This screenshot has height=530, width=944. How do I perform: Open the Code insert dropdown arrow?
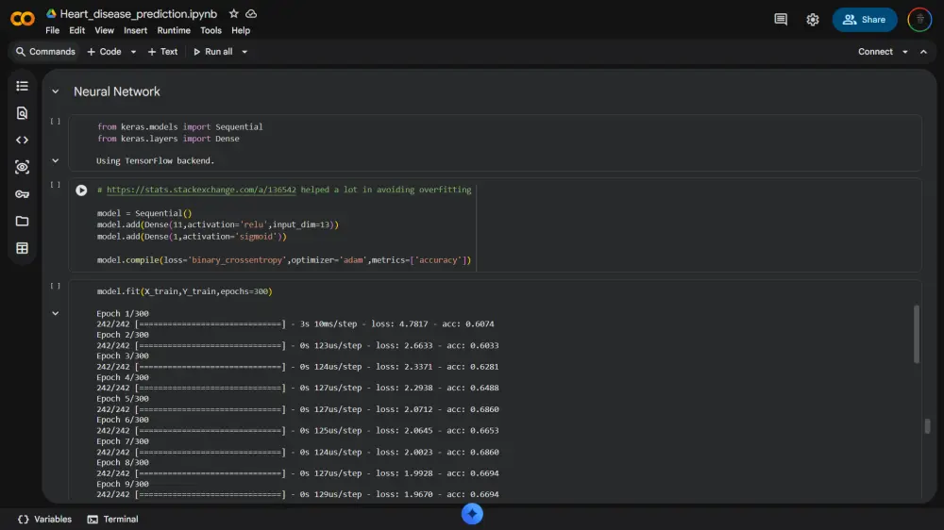pyautogui.click(x=134, y=52)
